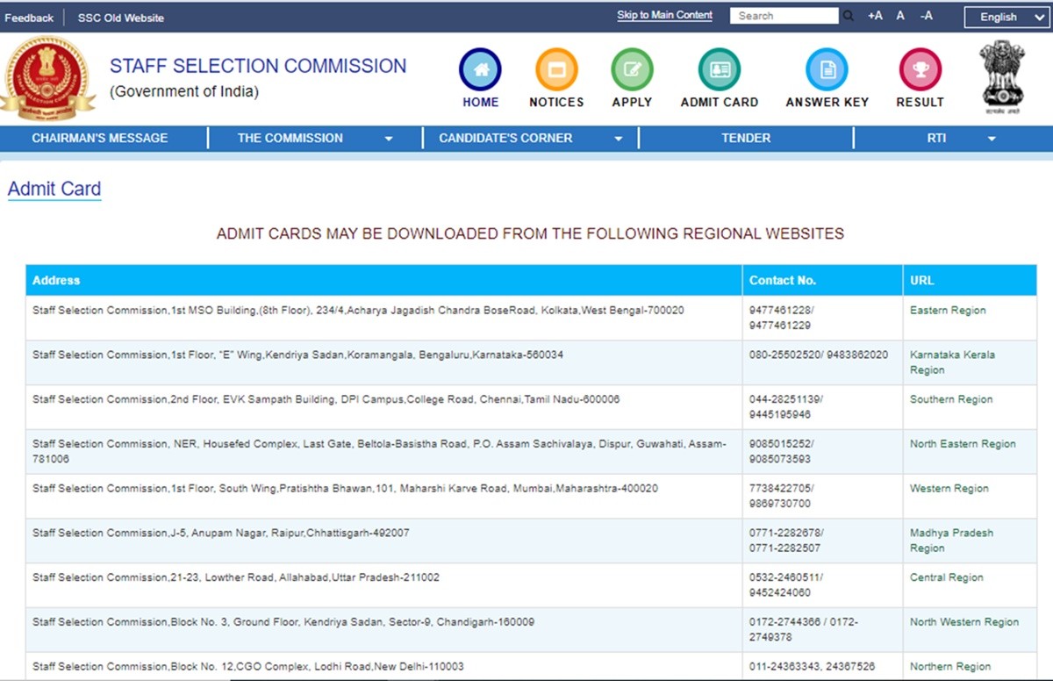Open the English language dropdown
The image size is (1053, 681).
click(x=1006, y=17)
